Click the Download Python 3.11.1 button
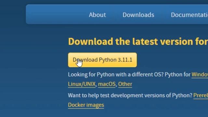The height and width of the screenshot is (117, 208). coord(102,60)
